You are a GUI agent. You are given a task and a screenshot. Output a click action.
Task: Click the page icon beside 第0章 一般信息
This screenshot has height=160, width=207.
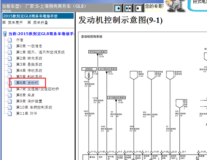[x=10, y=46]
